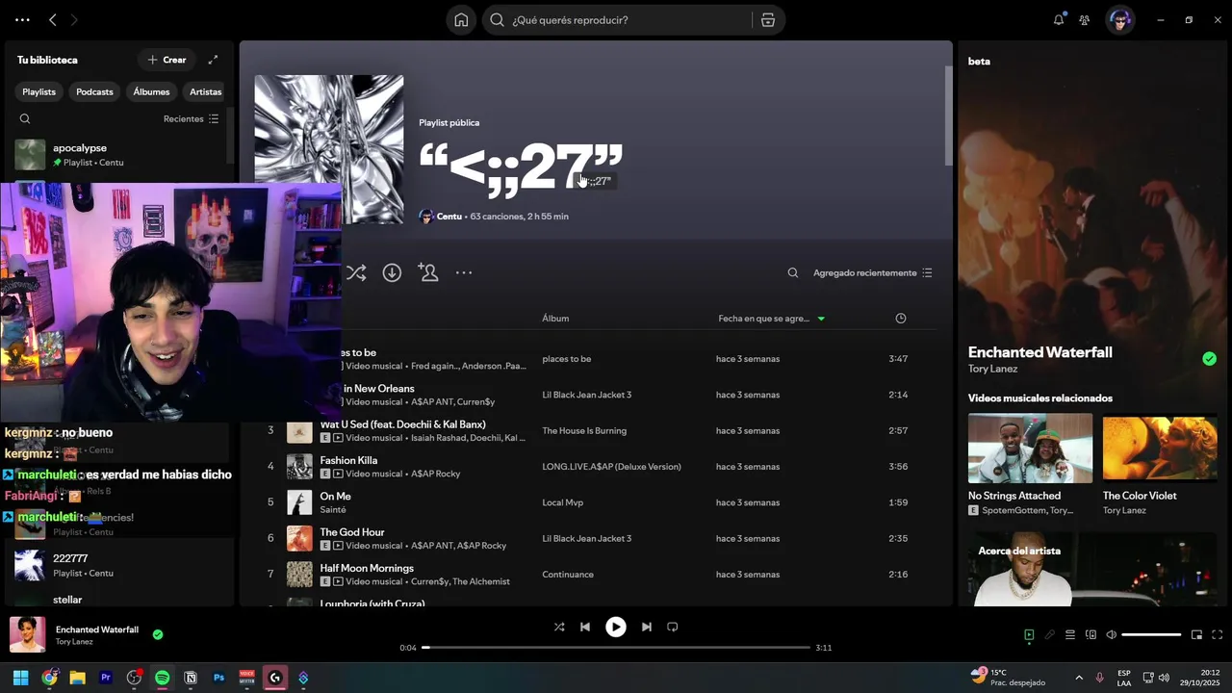This screenshot has height=693, width=1232.
Task: Open No Strings Attached video thumbnail
Action: [1030, 449]
